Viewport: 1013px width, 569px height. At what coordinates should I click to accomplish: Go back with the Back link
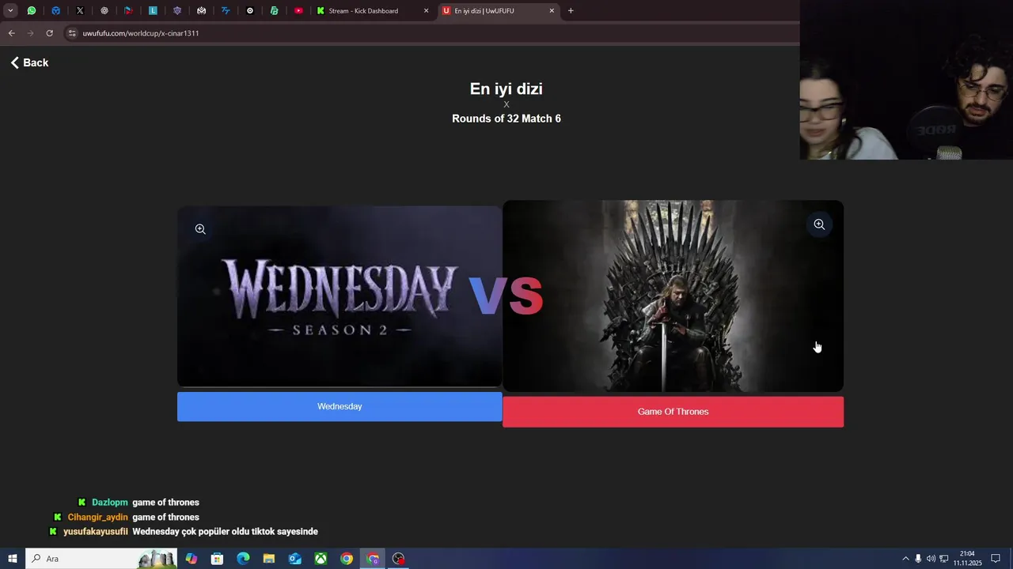(x=29, y=62)
